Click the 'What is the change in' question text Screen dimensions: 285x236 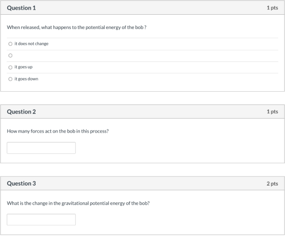(78, 203)
